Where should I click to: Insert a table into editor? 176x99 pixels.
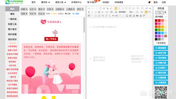89,16
